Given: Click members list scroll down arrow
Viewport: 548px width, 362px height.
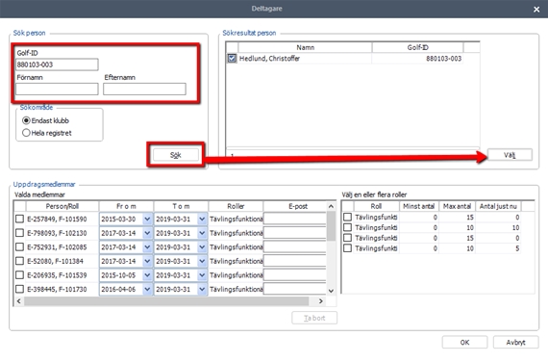Looking at the screenshot, I should click(331, 291).
